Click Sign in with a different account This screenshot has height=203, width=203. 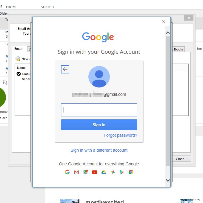(x=99, y=150)
